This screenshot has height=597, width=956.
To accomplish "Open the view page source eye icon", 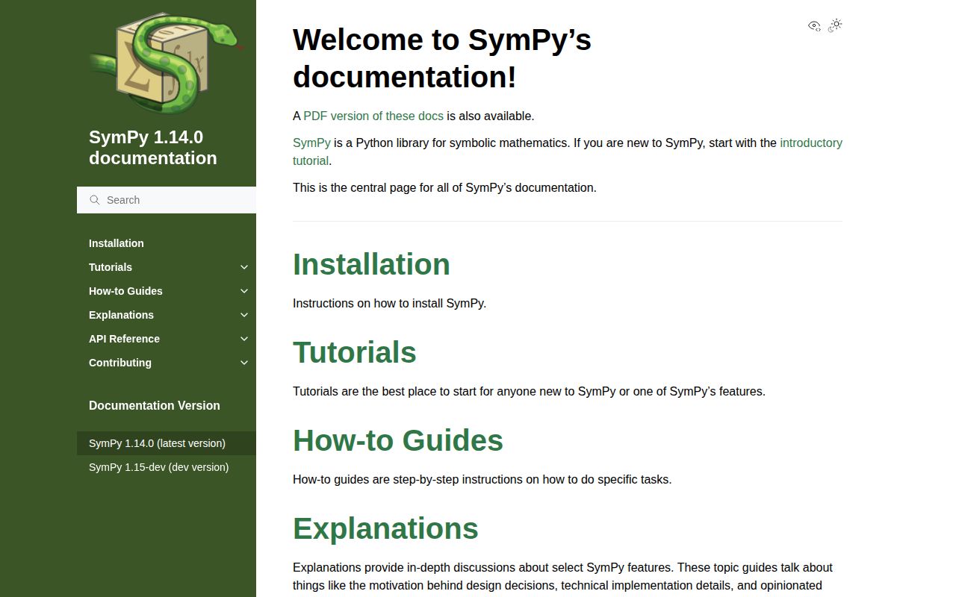I will click(814, 25).
